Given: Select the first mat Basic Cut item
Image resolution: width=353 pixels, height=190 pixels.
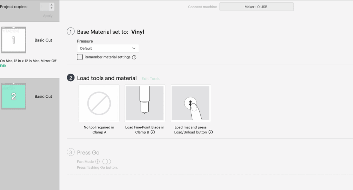Looking at the screenshot, I should tap(43, 40).
